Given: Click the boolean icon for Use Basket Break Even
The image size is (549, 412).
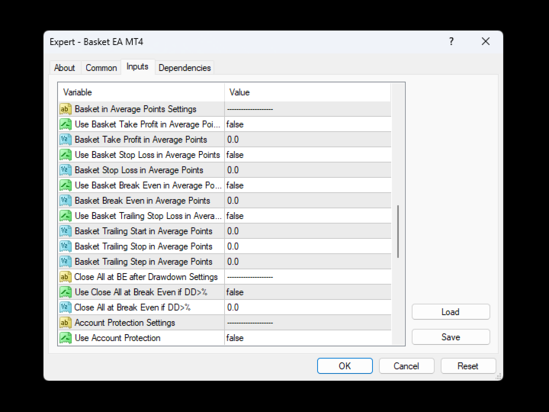Looking at the screenshot, I should (66, 185).
